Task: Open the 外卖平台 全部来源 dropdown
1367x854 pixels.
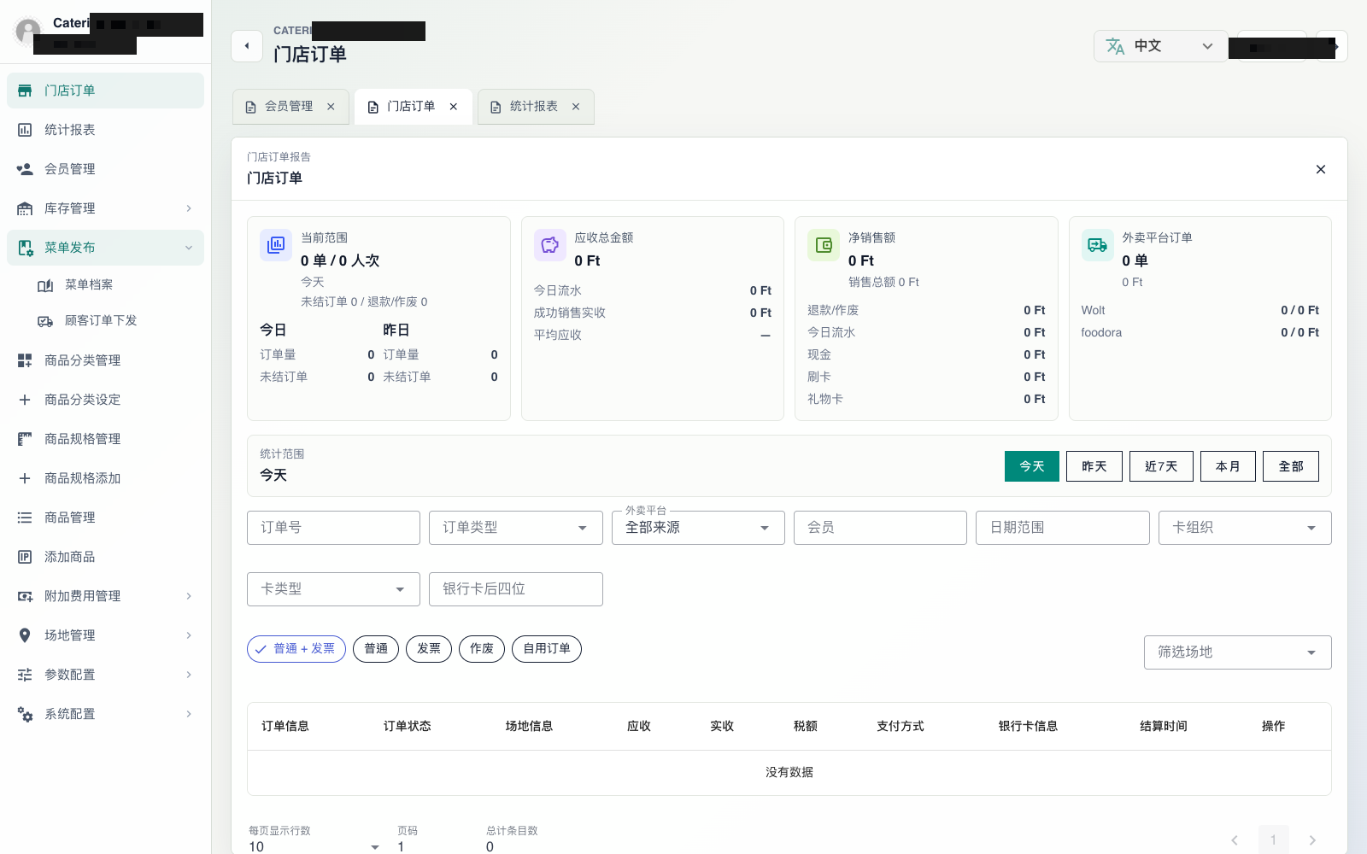Action: coord(698,528)
